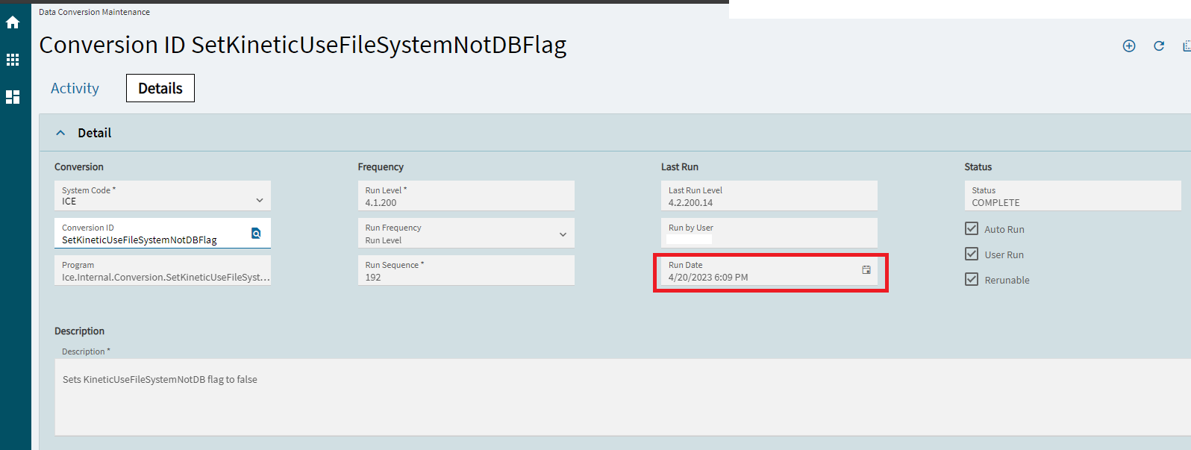Toggle the Auto Run checkbox
This screenshot has width=1191, height=450.
click(x=972, y=228)
